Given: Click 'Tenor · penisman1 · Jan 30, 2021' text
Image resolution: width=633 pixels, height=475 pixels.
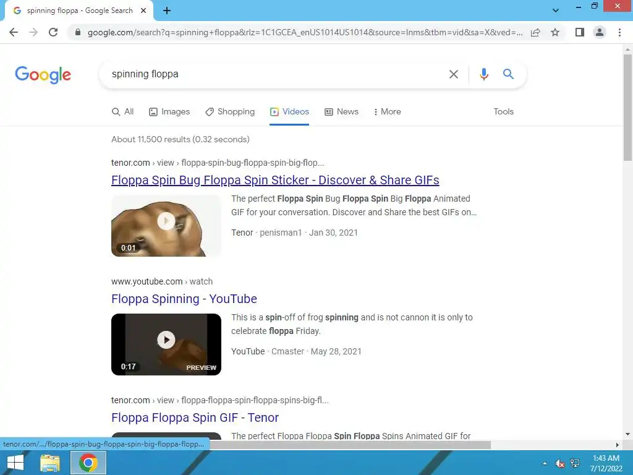Looking at the screenshot, I should point(295,233).
